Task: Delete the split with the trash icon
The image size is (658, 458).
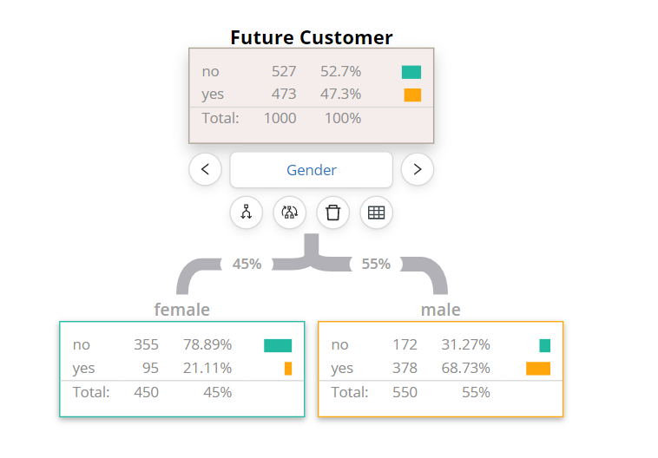Action: point(332,213)
